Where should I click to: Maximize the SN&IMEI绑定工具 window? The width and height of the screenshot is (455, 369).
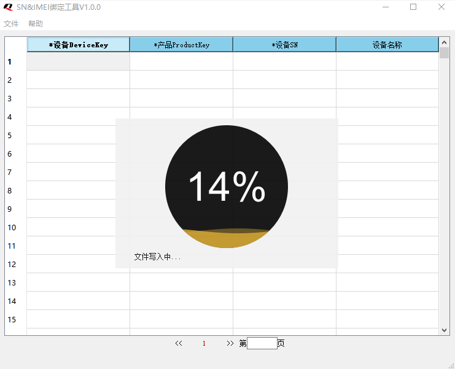[413, 7]
